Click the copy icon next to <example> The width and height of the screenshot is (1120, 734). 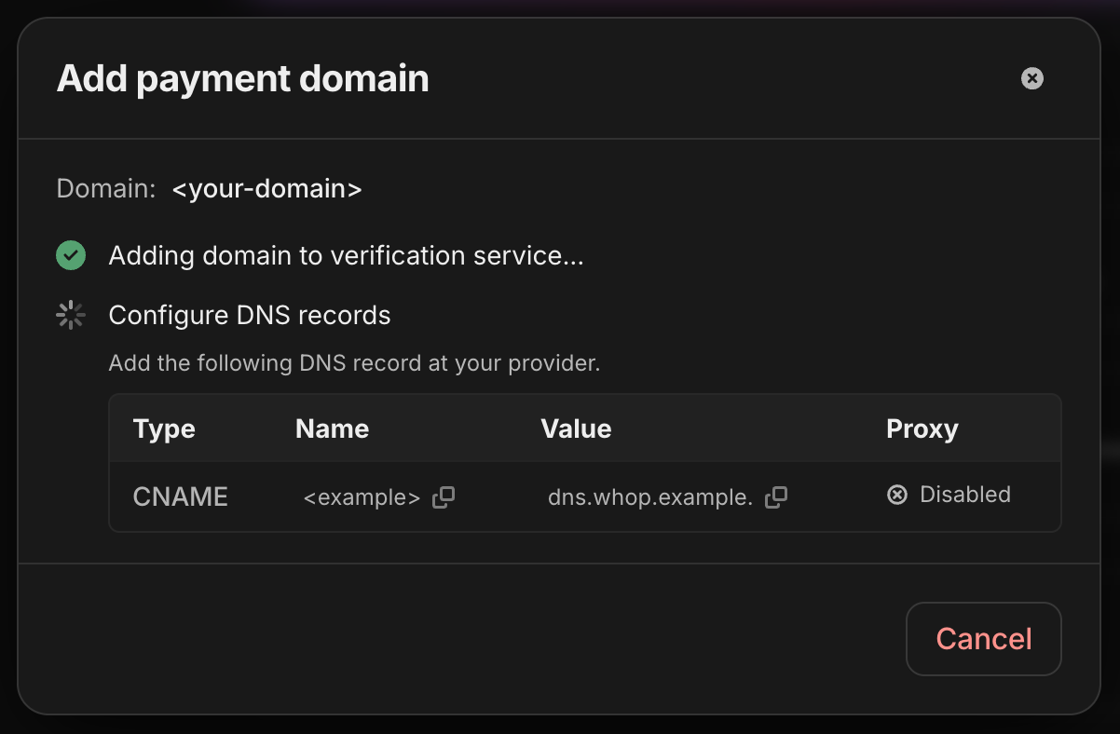click(x=443, y=497)
